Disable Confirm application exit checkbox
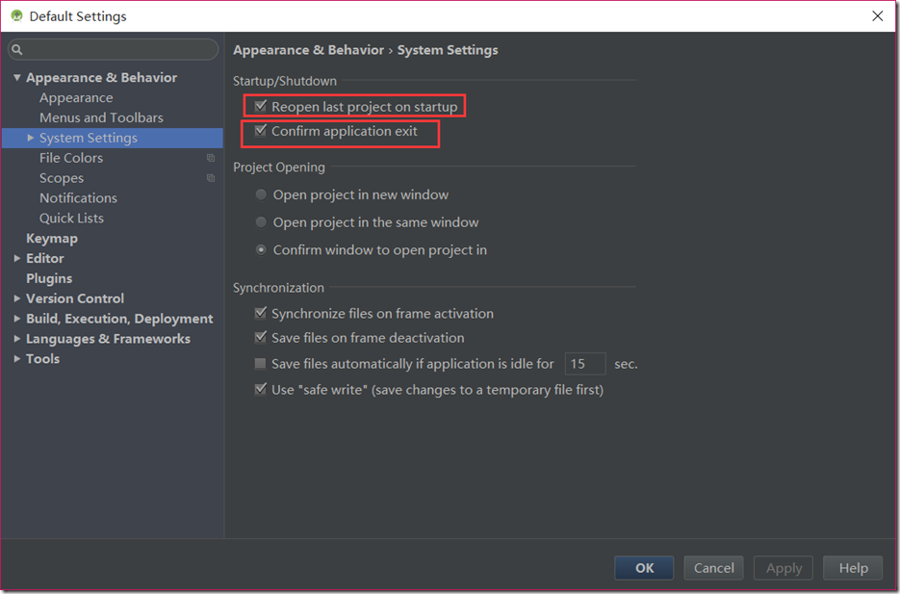 click(x=261, y=131)
